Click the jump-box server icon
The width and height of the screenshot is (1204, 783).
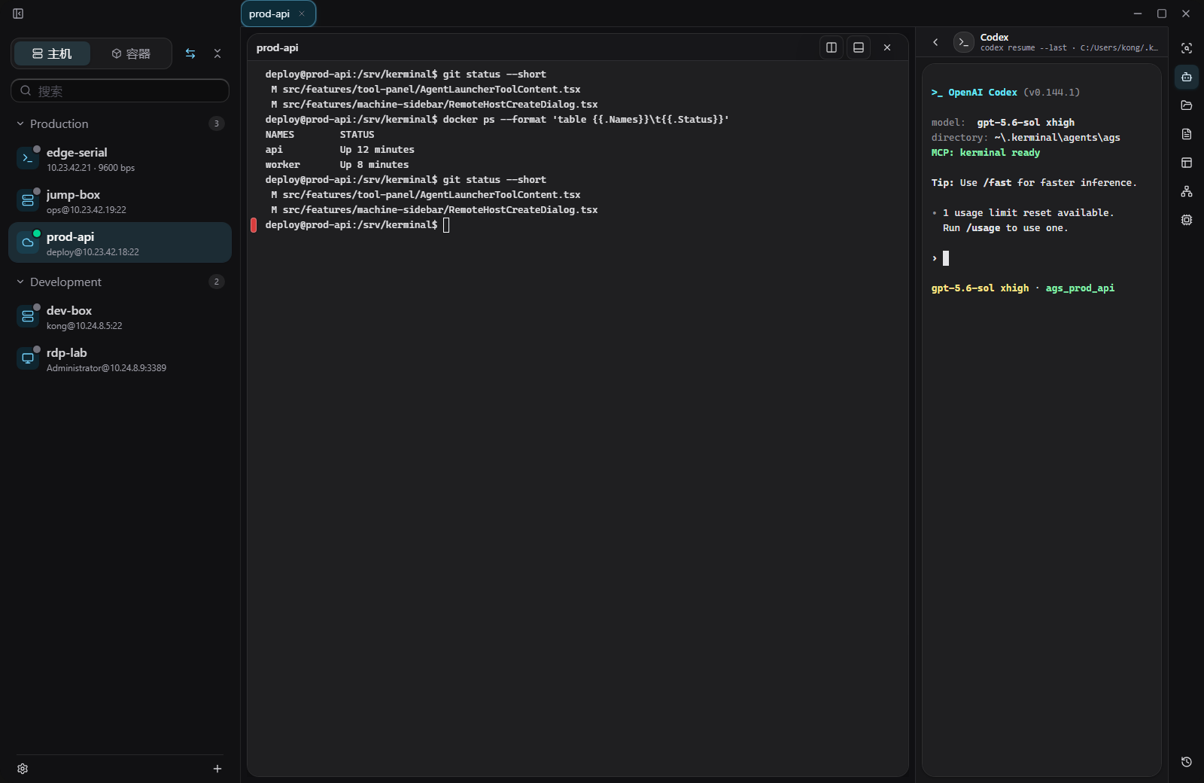[28, 200]
